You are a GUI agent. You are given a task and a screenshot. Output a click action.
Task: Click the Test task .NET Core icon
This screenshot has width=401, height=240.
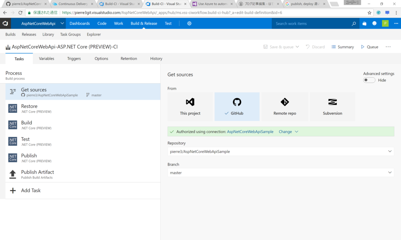pos(13,141)
